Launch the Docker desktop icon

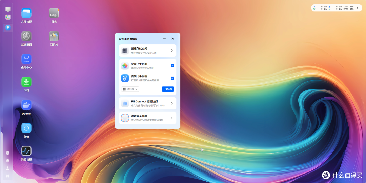pyautogui.click(x=26, y=105)
